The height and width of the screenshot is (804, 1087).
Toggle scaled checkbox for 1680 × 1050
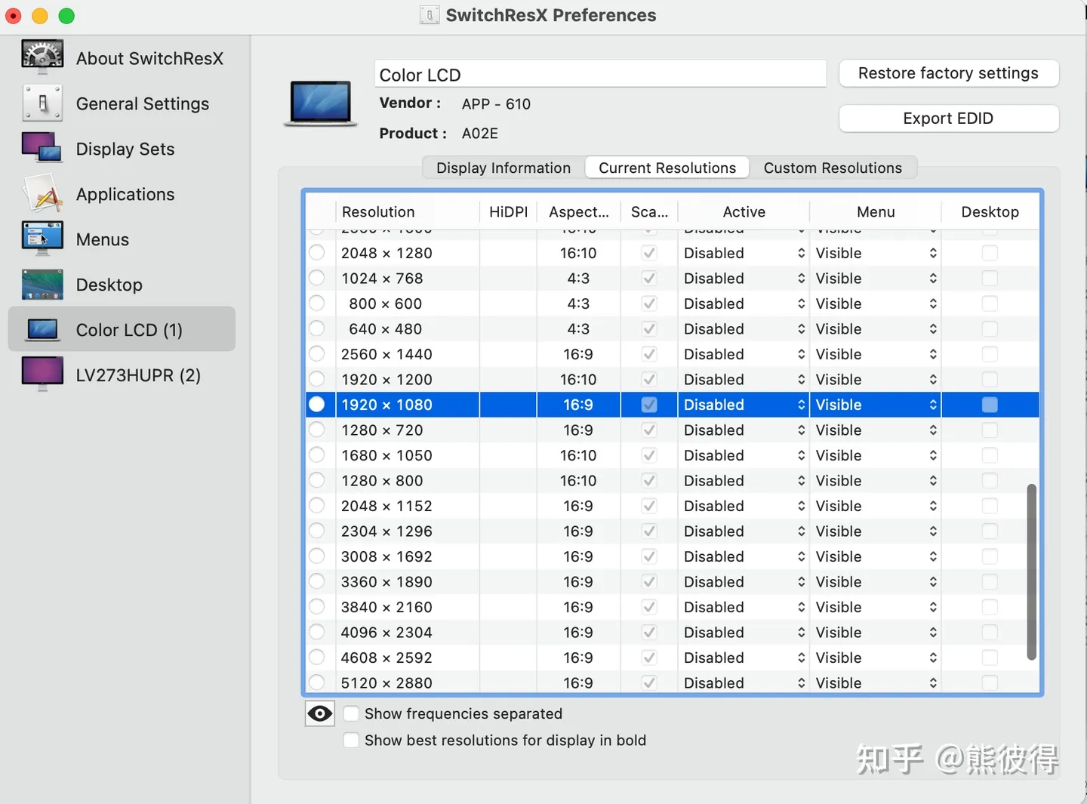tap(649, 455)
